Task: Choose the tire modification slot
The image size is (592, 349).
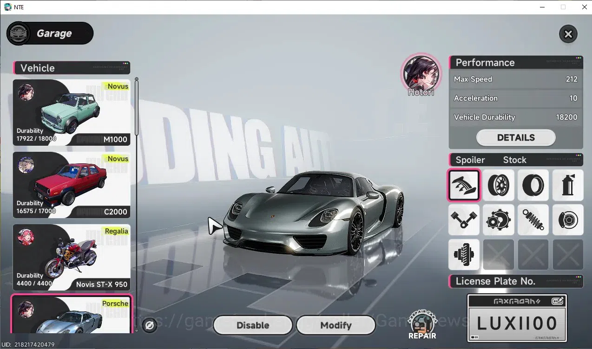Action: point(533,185)
